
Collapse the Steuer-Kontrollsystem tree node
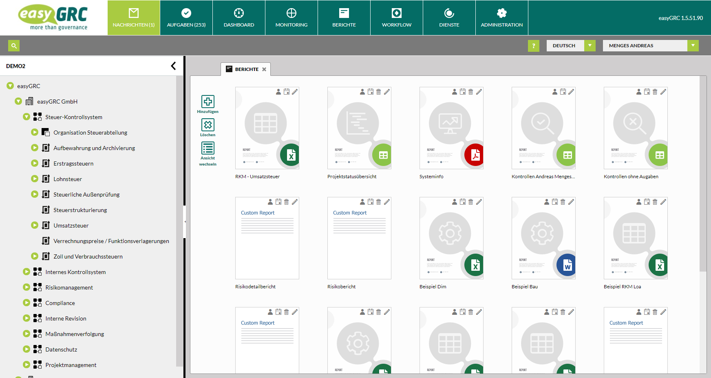coord(26,117)
